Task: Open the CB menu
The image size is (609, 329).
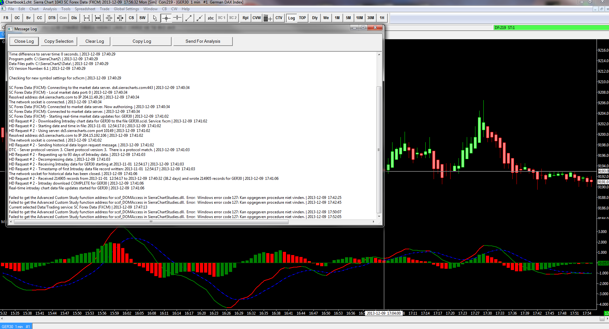Action: coord(165,9)
